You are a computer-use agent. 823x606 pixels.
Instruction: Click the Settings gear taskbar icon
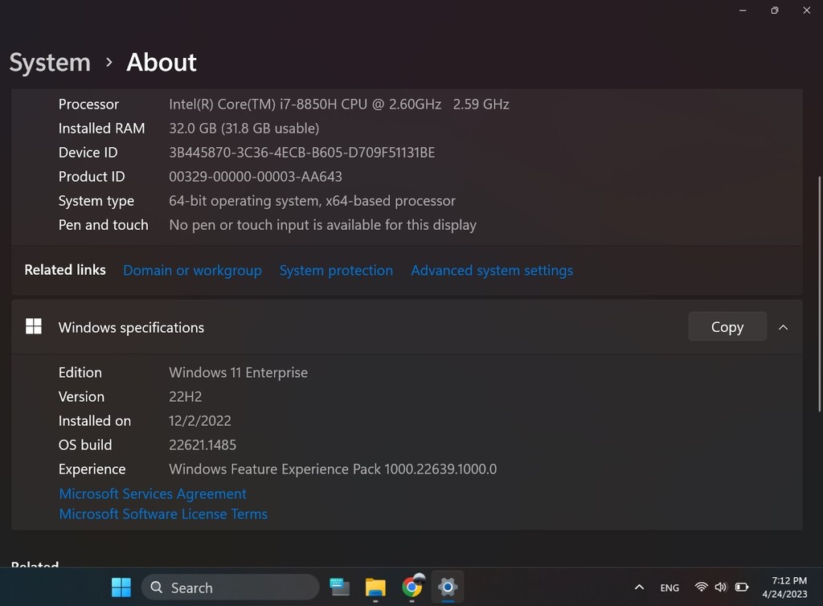[x=447, y=588]
